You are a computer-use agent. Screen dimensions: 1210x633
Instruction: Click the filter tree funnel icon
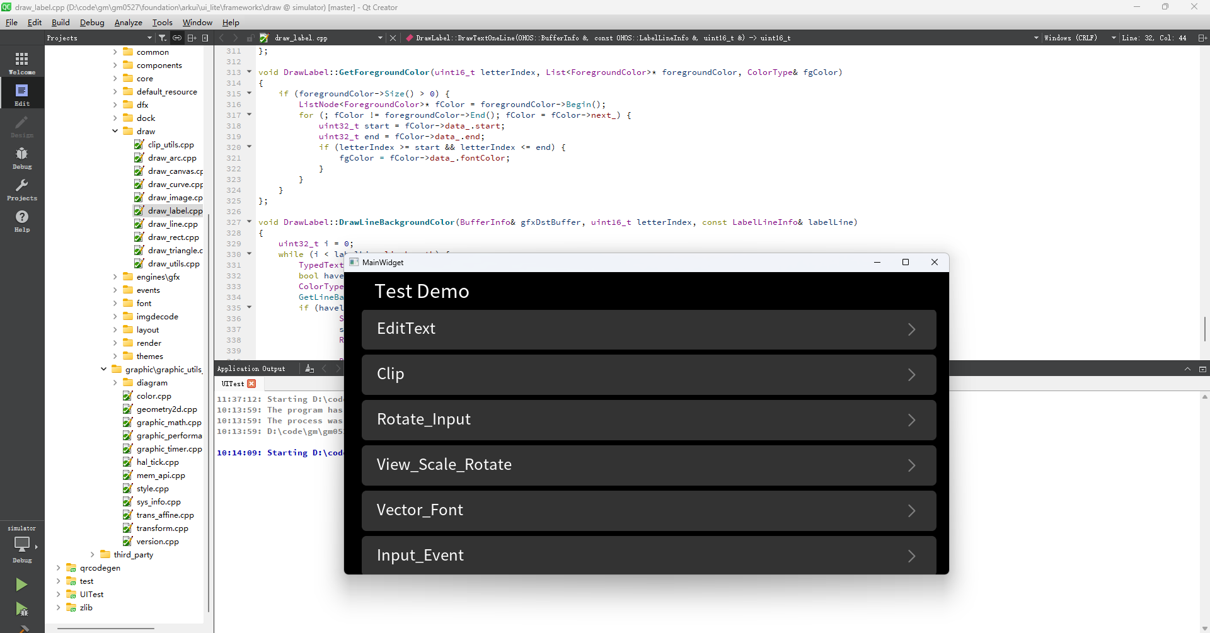(x=163, y=38)
